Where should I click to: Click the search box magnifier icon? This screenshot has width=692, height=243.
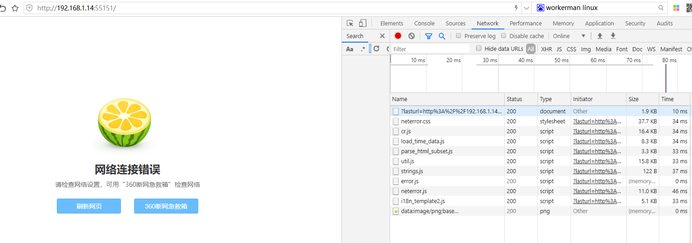coord(661,8)
